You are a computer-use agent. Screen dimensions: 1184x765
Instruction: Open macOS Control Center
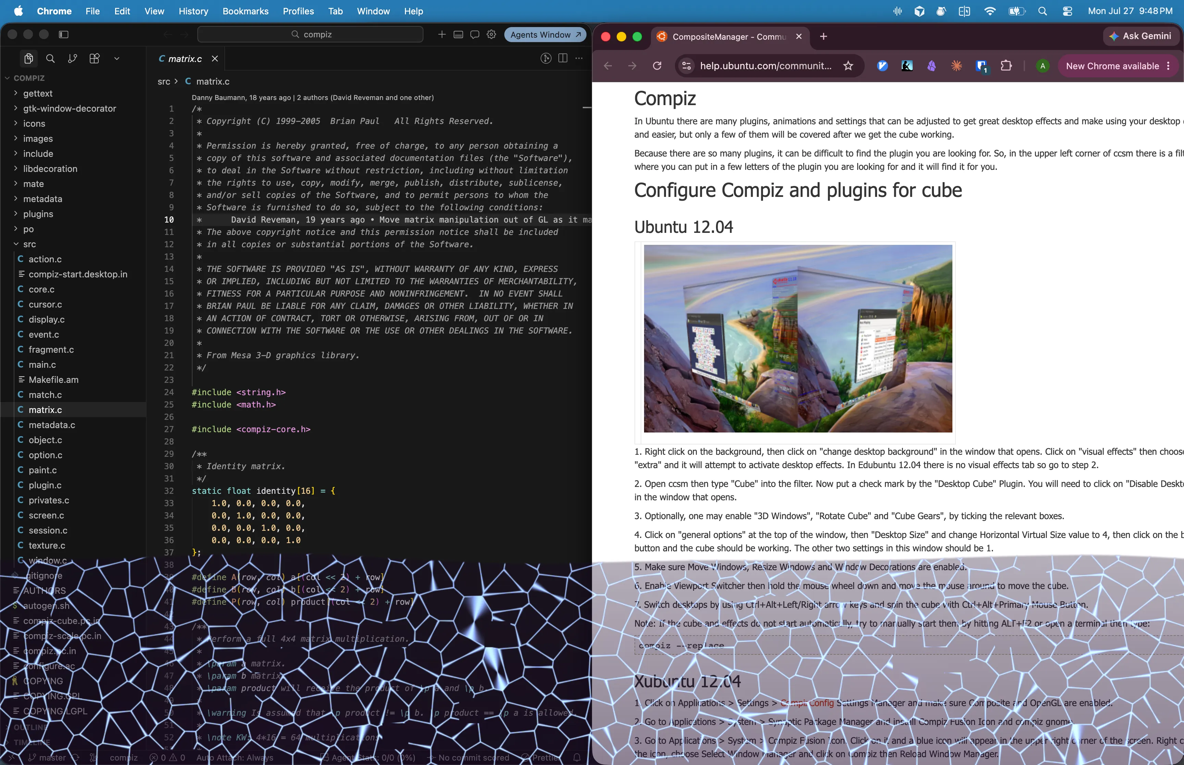pyautogui.click(x=1067, y=11)
